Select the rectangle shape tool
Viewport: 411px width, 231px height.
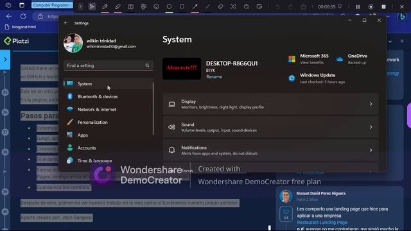[x=182, y=6]
